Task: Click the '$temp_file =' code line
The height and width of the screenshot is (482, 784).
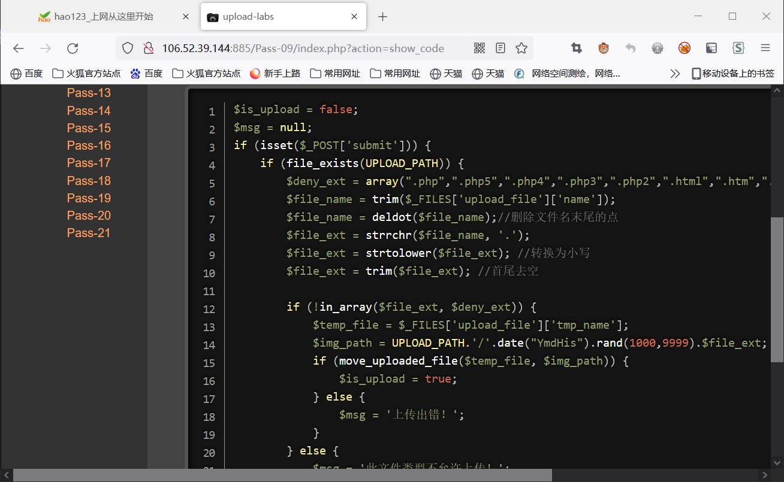Action: click(471, 325)
